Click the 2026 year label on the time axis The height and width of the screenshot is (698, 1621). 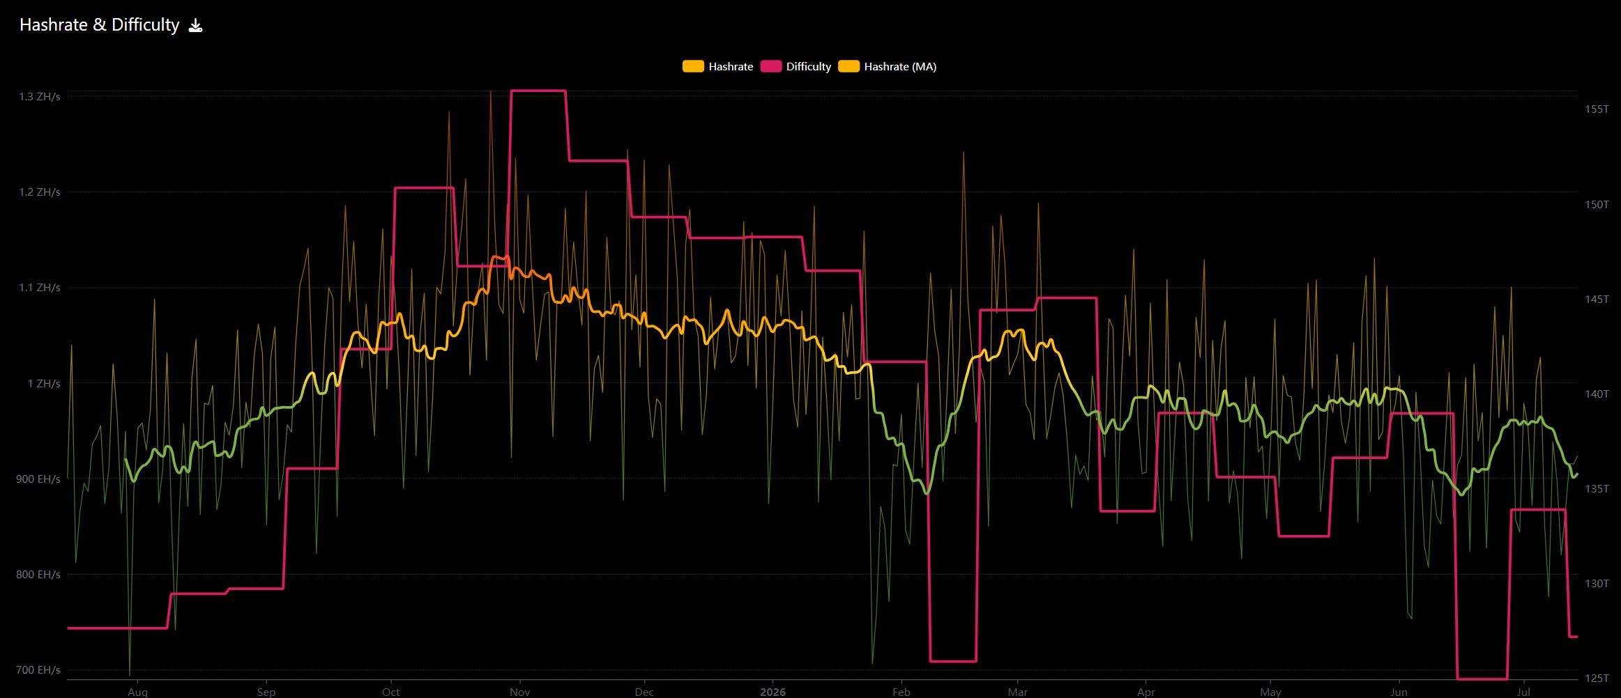773,692
